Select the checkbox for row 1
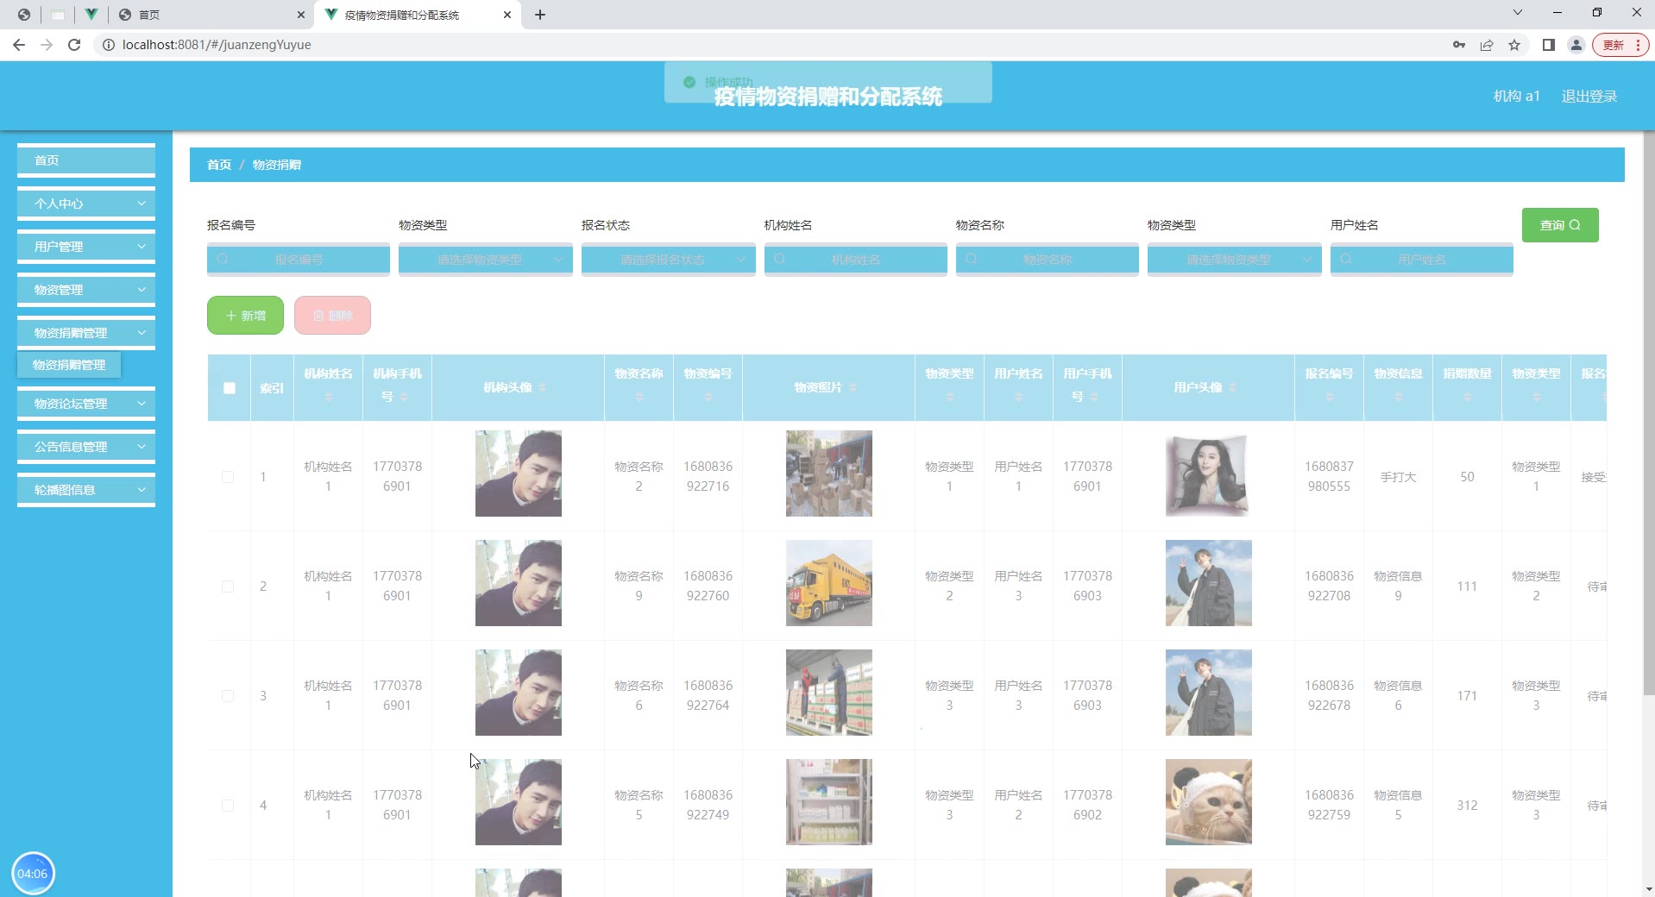 tap(228, 477)
